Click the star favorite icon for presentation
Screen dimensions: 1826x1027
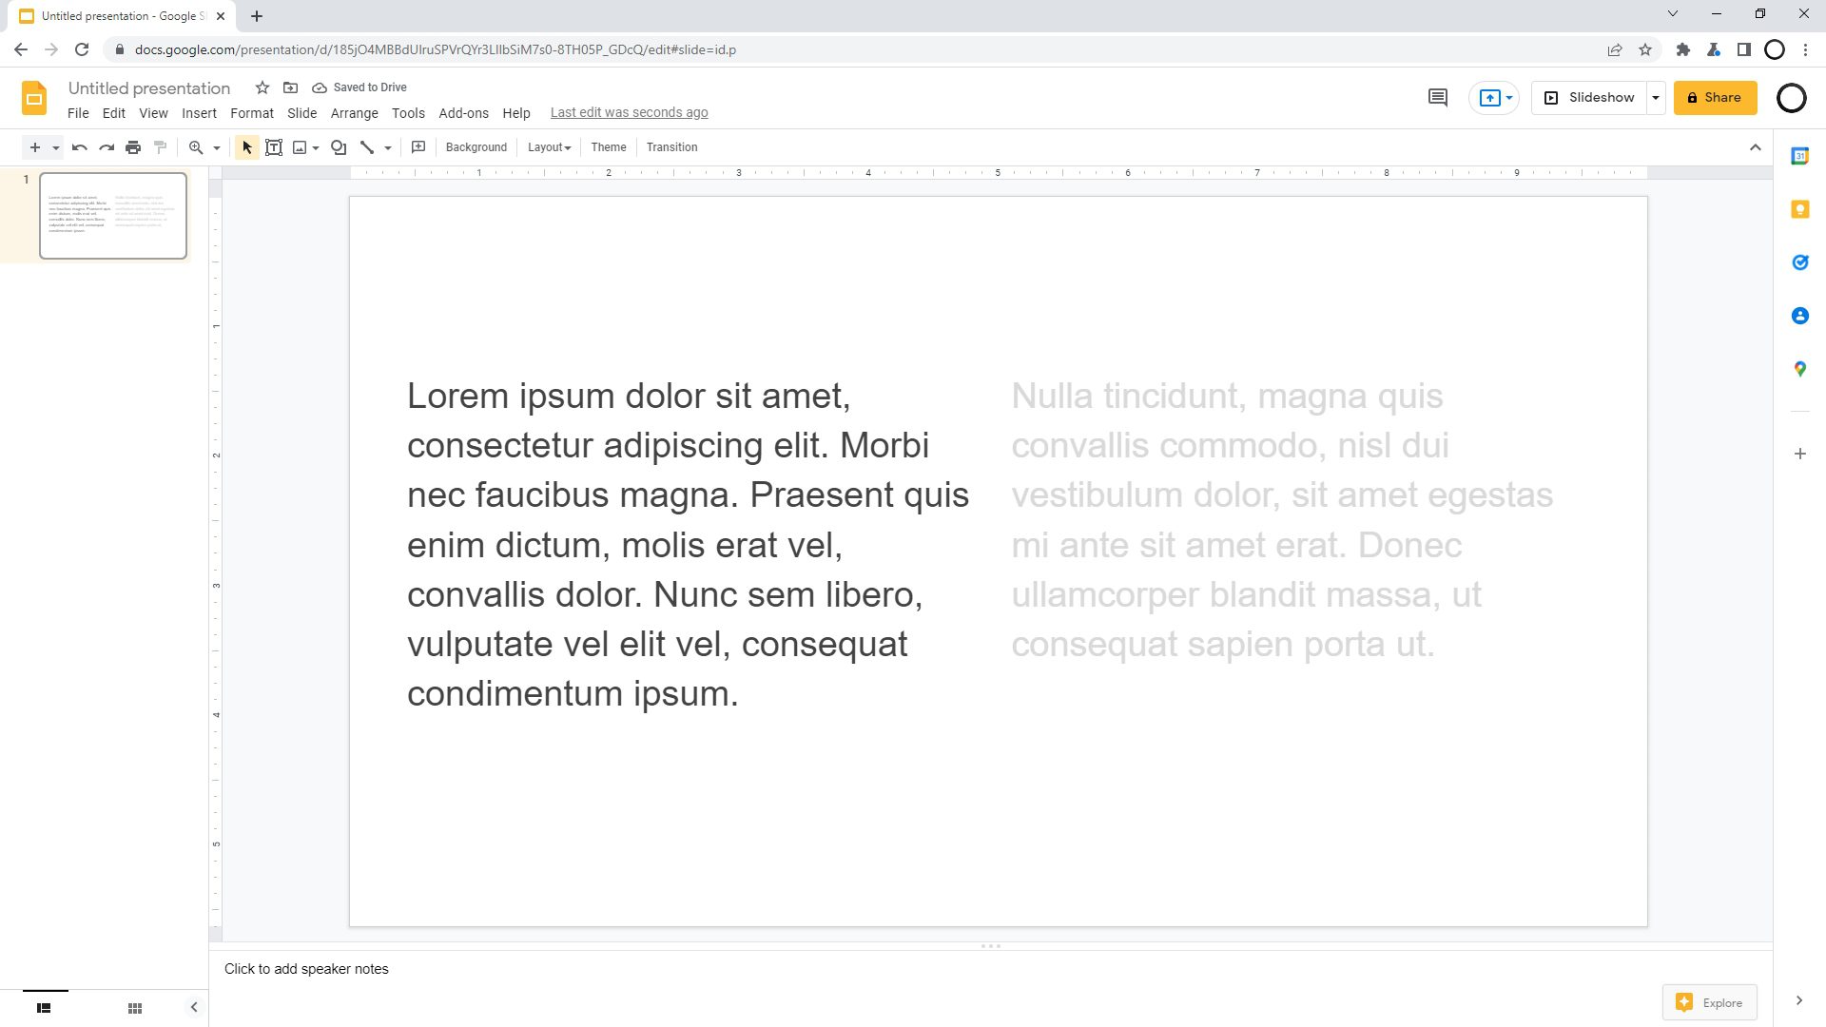pyautogui.click(x=262, y=87)
